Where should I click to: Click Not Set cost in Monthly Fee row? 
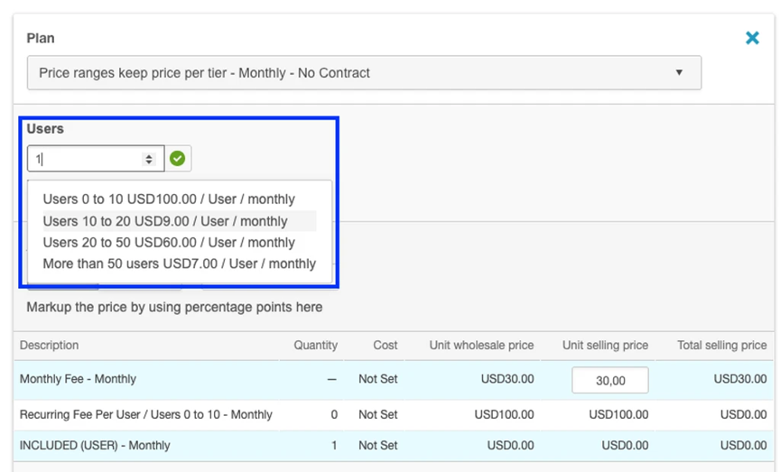pyautogui.click(x=378, y=379)
